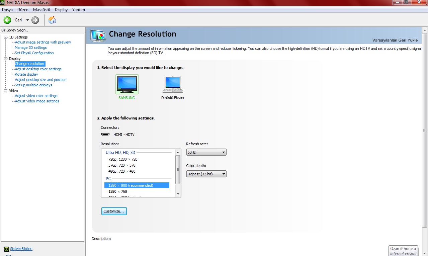This screenshot has height=256, width=428.
Task: Open the Home icon in toolbar
Action: (x=52, y=20)
